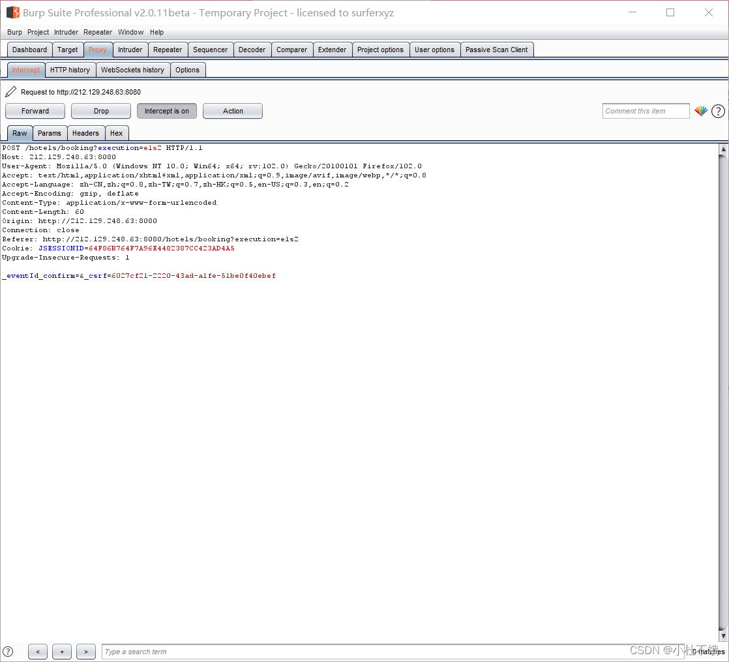Drop the intercepted request
The width and height of the screenshot is (729, 662).
(100, 110)
